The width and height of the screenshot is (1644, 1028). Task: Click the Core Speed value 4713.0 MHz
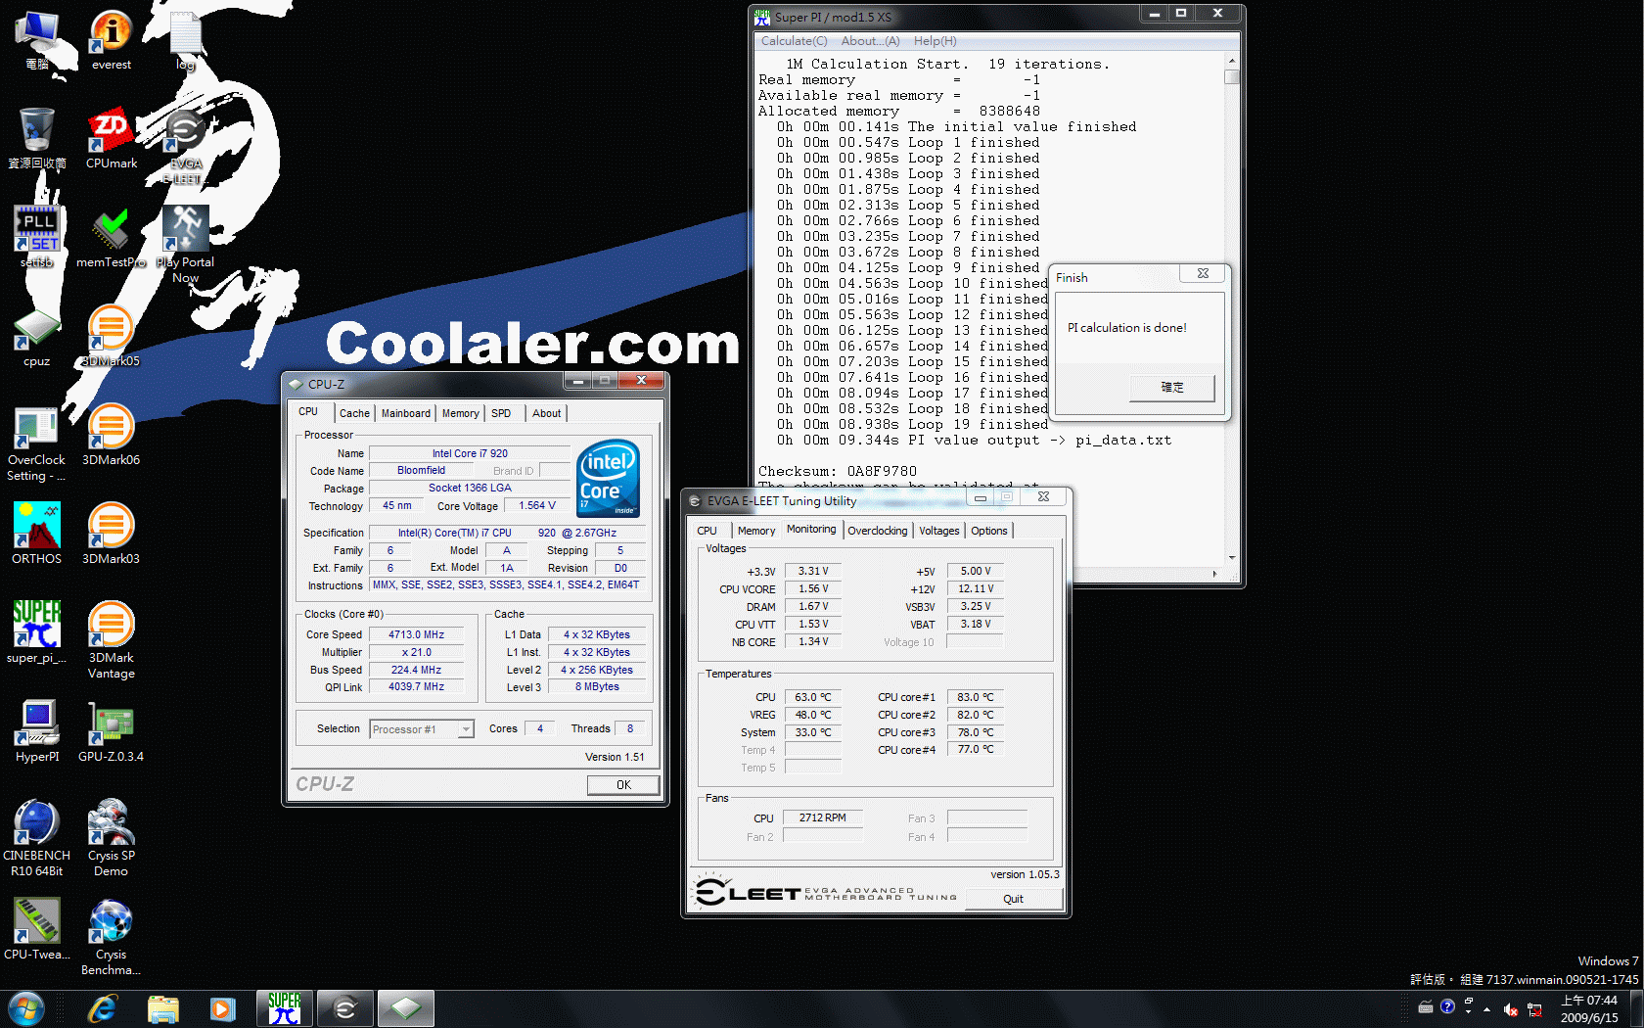[416, 634]
